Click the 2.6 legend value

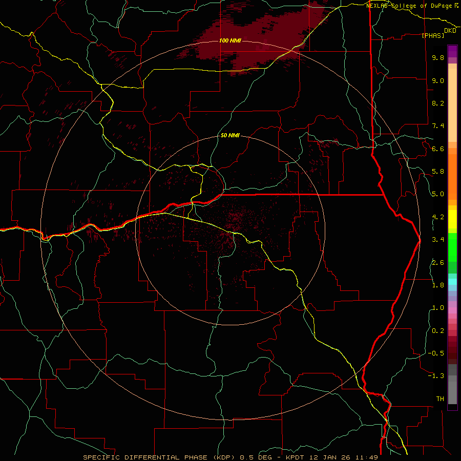438,262
